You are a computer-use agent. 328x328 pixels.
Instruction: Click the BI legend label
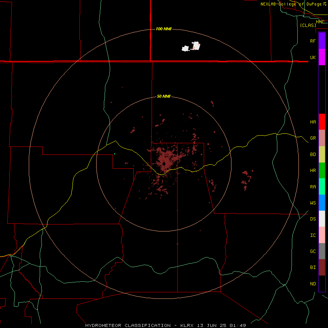[x=313, y=268]
